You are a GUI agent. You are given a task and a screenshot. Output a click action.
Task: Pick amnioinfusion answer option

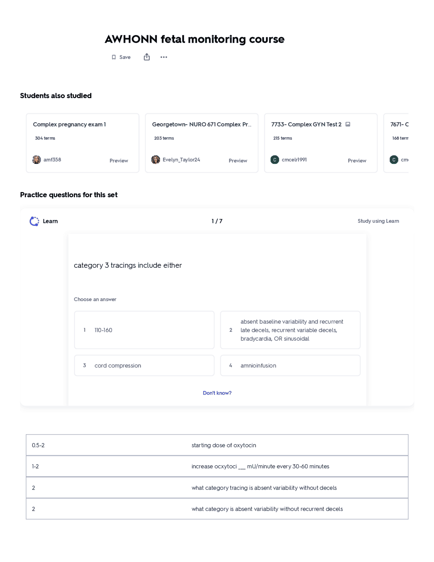290,366
